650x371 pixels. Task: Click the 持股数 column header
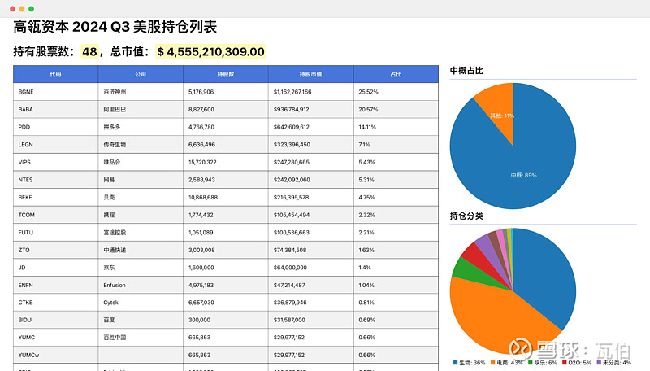[x=226, y=74]
